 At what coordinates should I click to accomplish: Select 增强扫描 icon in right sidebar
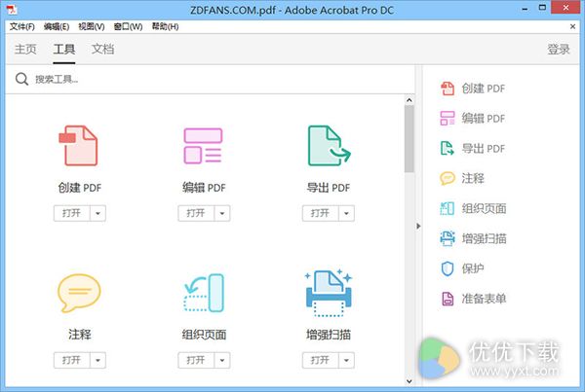[x=448, y=238]
